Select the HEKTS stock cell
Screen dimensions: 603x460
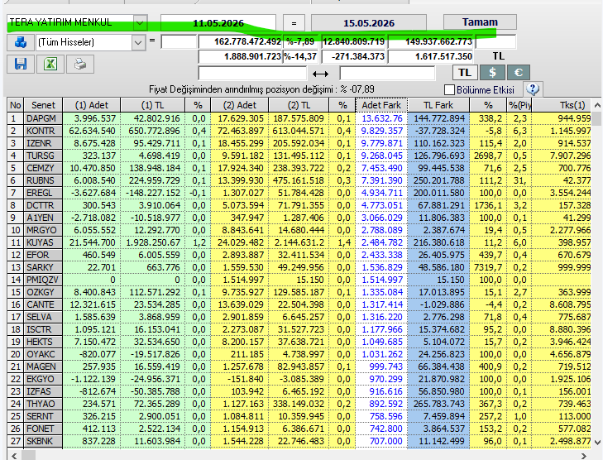(43, 342)
